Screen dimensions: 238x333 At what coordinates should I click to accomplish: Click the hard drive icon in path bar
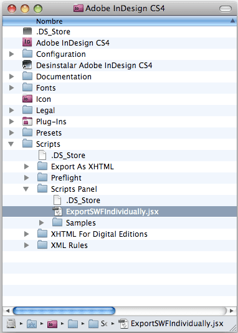pyautogui.click(x=11, y=324)
